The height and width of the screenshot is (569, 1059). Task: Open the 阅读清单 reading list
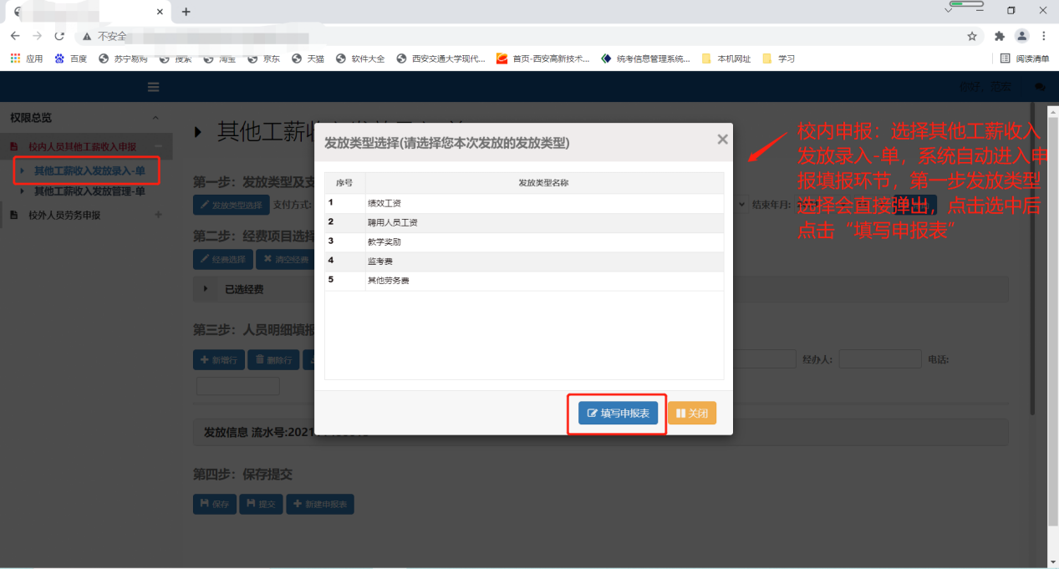click(1025, 58)
